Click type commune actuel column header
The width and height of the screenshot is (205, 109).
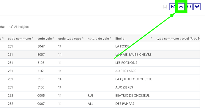[x=178, y=39]
